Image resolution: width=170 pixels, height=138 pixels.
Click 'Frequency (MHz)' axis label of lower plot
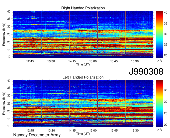[4, 103]
